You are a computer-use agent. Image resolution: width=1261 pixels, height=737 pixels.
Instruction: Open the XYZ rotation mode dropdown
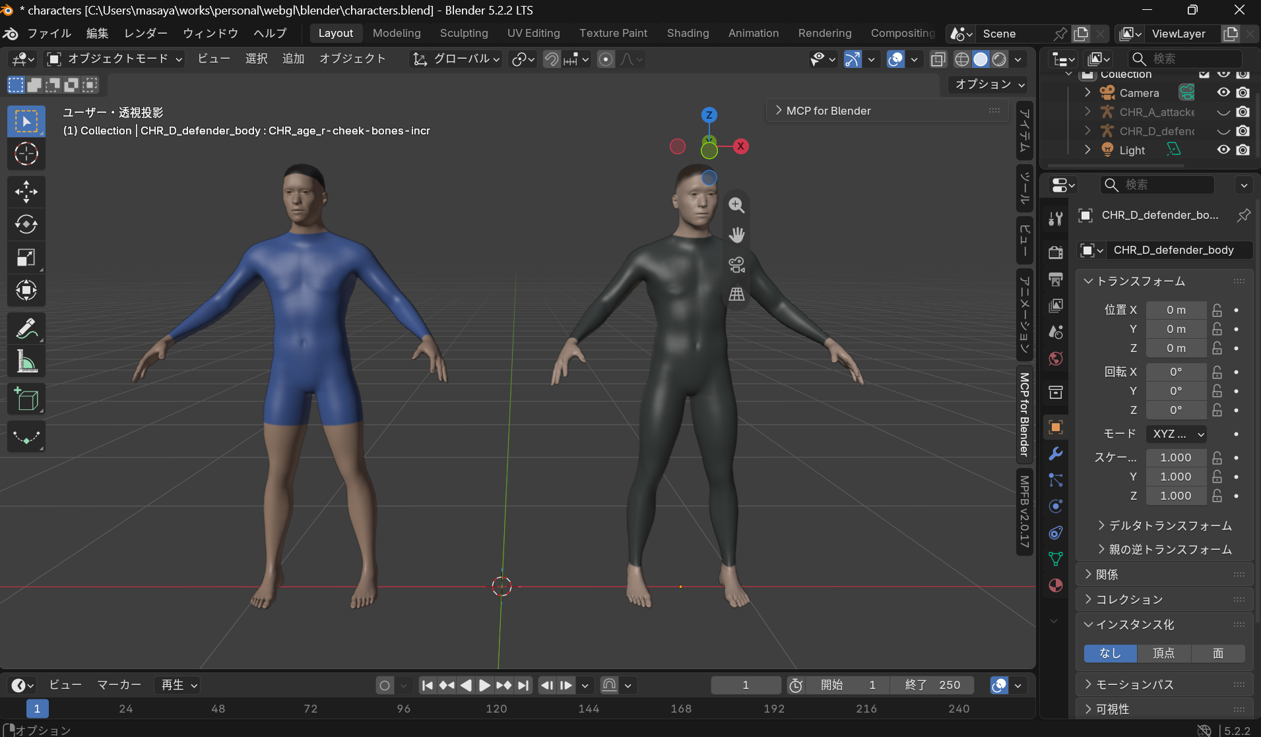[1177, 434]
